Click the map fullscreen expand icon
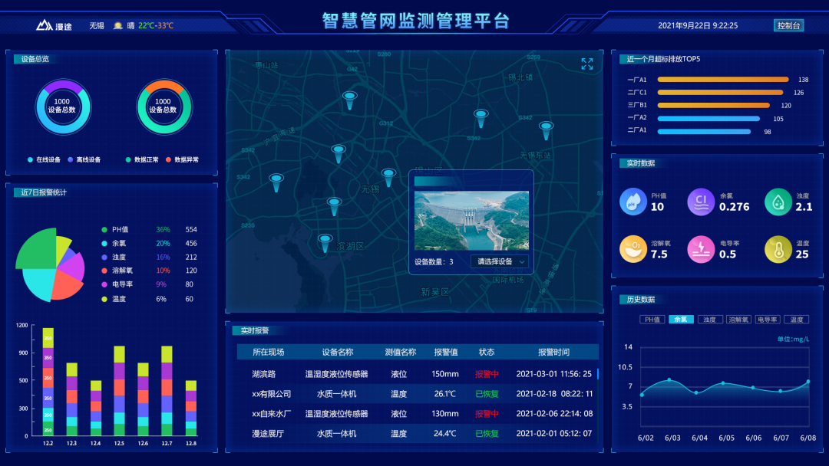 point(587,65)
